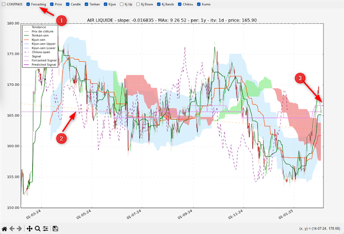Toggle the Candle checkbox off

pos(68,4)
